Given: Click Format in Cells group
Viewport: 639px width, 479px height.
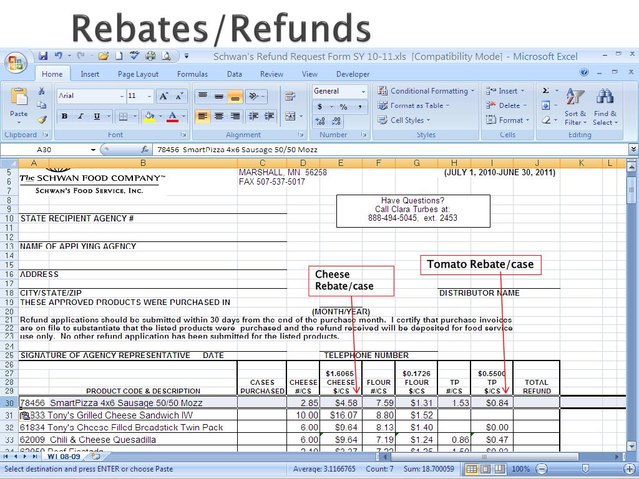Looking at the screenshot, I should tap(508, 120).
